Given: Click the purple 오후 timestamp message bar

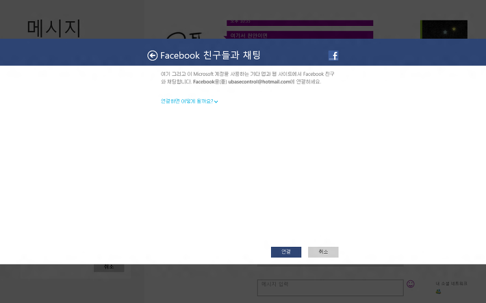Looking at the screenshot, I should click(300, 23).
